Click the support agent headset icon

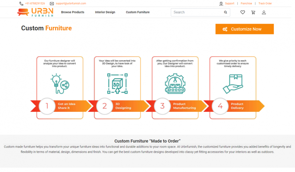pos(221,3)
